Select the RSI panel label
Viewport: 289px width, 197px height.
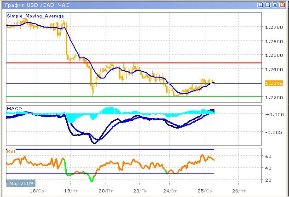[x=11, y=151]
